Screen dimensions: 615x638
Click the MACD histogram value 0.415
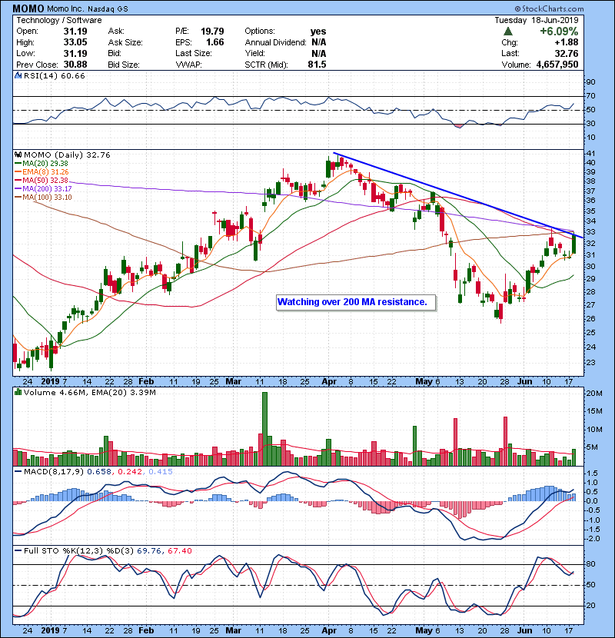click(x=161, y=472)
